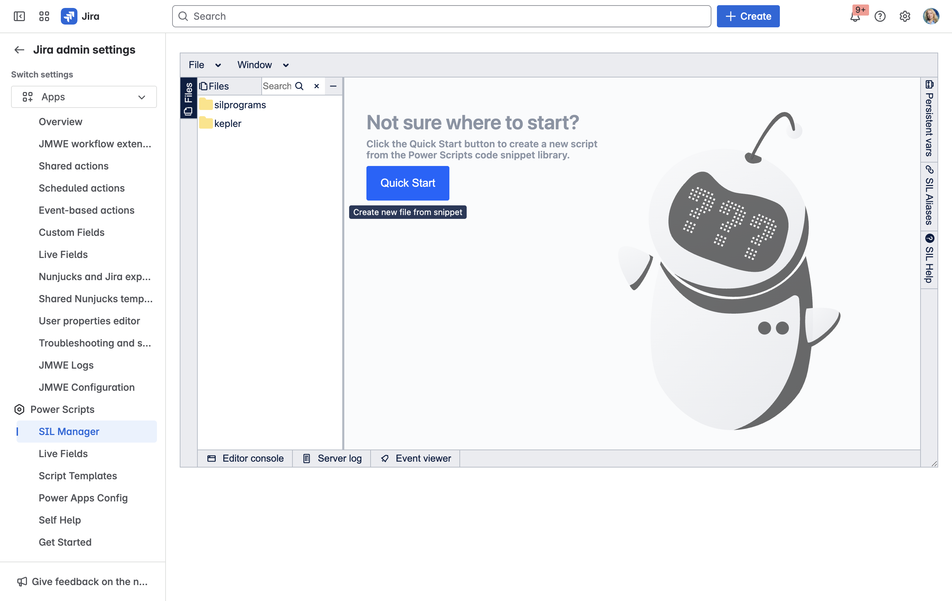Open the SIL Help side tab
952x601 pixels.
929,259
